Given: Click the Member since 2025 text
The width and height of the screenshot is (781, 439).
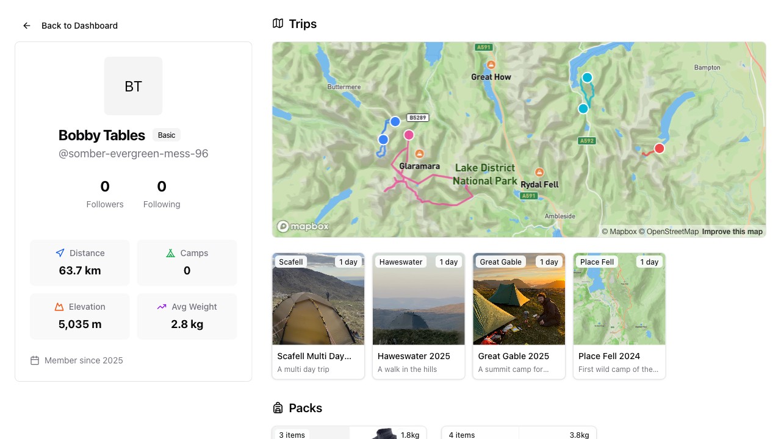Looking at the screenshot, I should [x=84, y=360].
